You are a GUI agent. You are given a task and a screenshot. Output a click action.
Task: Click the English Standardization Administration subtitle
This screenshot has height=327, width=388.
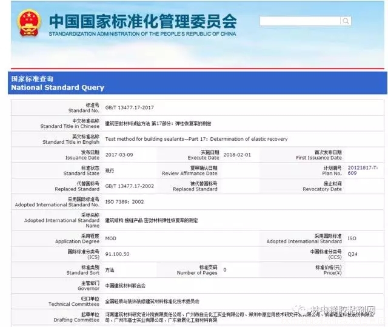point(142,34)
